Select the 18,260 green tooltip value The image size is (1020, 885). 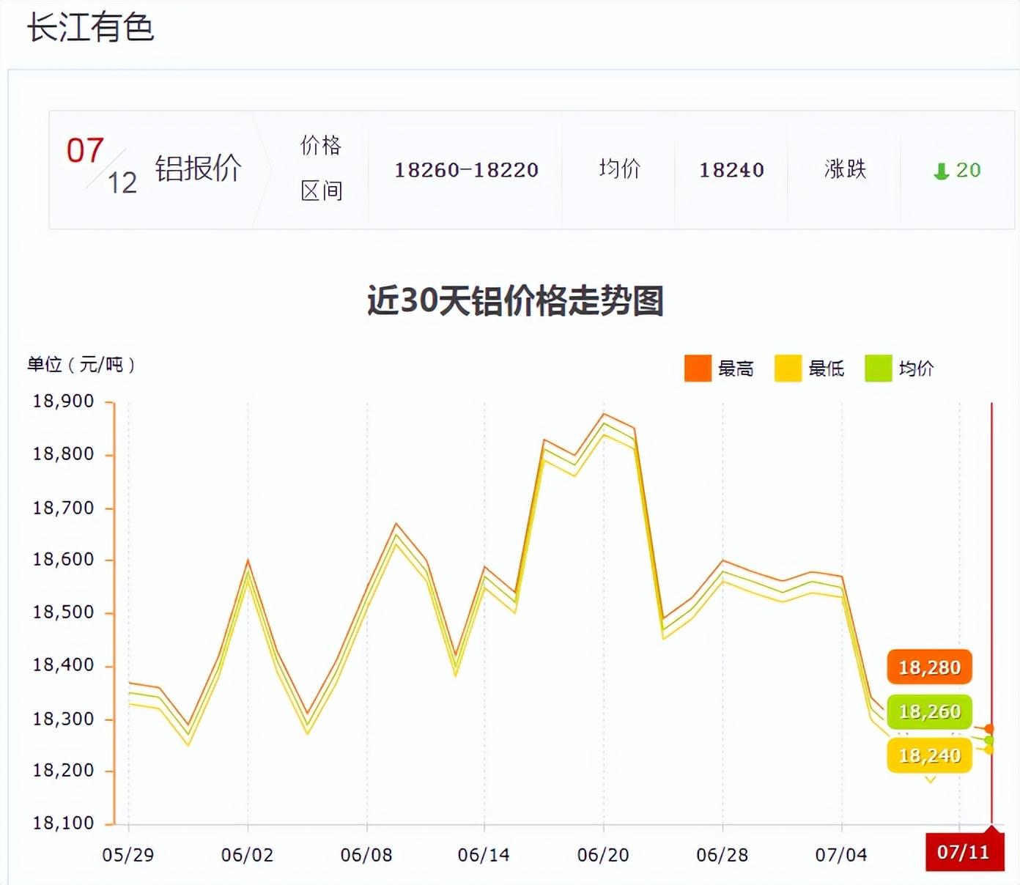pyautogui.click(x=929, y=711)
